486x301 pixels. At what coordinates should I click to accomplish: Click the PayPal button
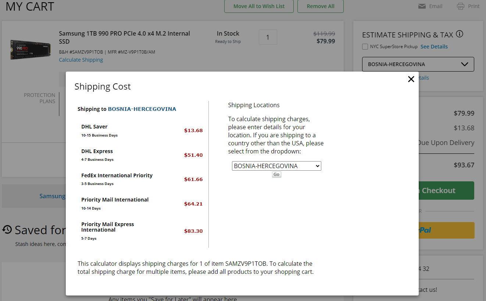(446, 230)
